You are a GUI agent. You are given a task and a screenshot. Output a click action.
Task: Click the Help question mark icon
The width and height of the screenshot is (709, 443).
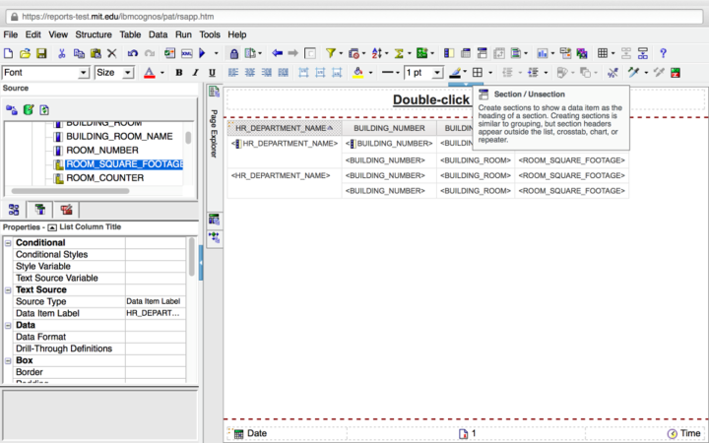664,53
